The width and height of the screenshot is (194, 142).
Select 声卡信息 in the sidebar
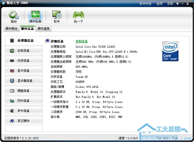tap(24, 111)
